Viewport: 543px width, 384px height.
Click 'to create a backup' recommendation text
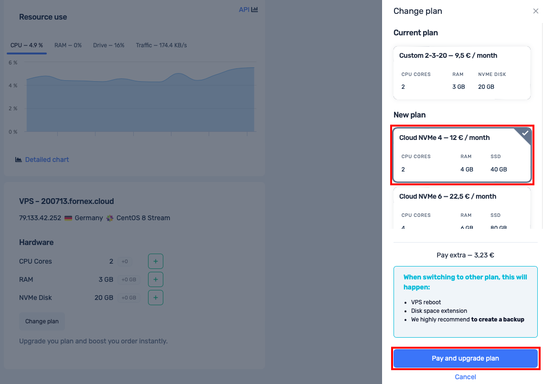[498, 320]
